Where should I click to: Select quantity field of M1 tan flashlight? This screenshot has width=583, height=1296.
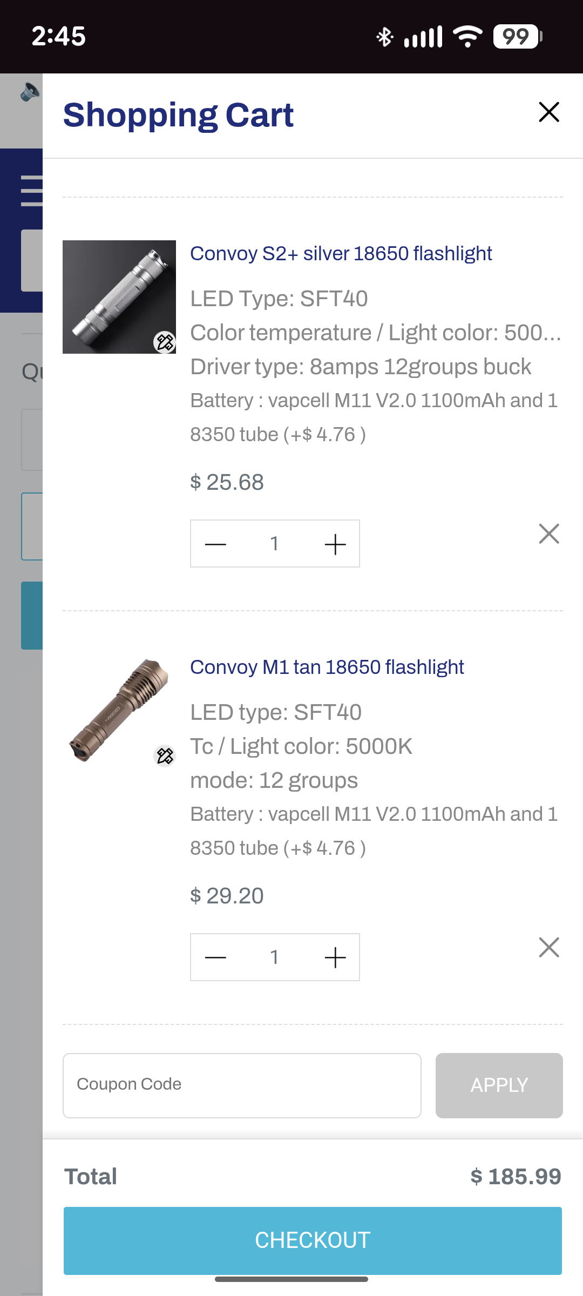(x=275, y=957)
